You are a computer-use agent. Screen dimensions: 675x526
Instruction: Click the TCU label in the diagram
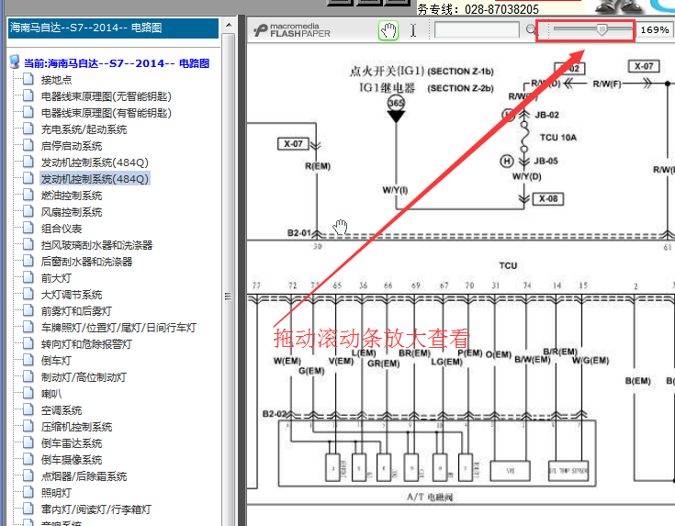click(508, 265)
